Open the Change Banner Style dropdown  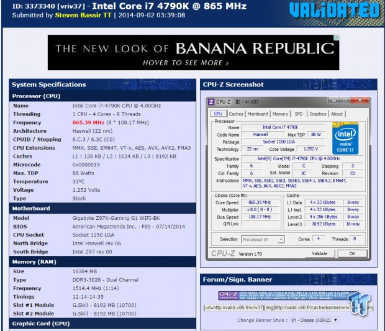pos(314,320)
